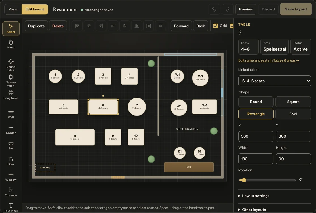The image size is (316, 213).
Task: Select the EINGANG entrance label
Action: tap(45, 168)
